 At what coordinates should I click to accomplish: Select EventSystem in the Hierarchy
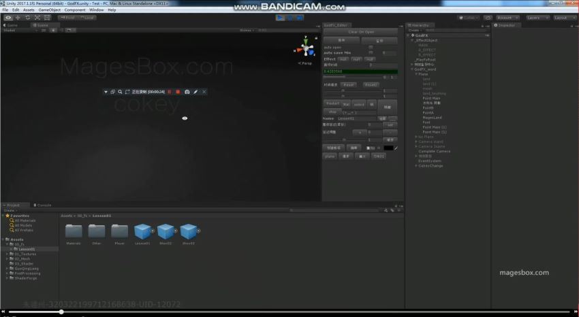429,161
